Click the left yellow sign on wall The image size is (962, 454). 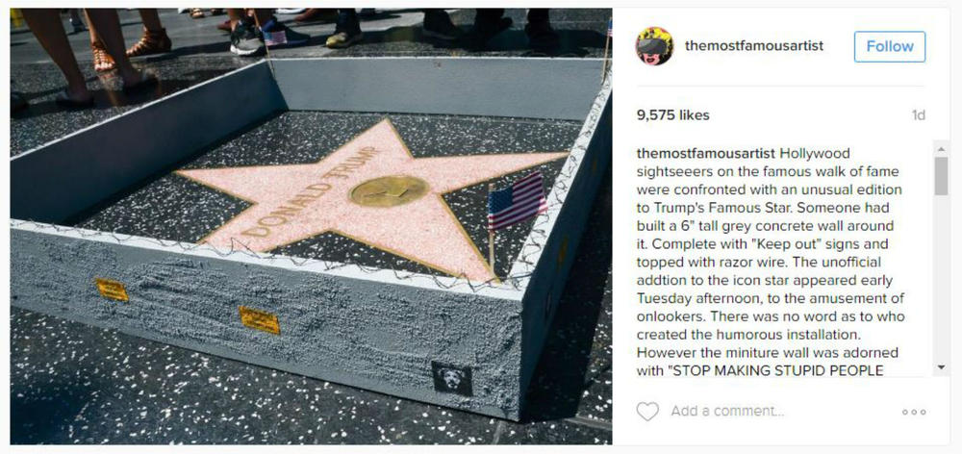pyautogui.click(x=112, y=290)
